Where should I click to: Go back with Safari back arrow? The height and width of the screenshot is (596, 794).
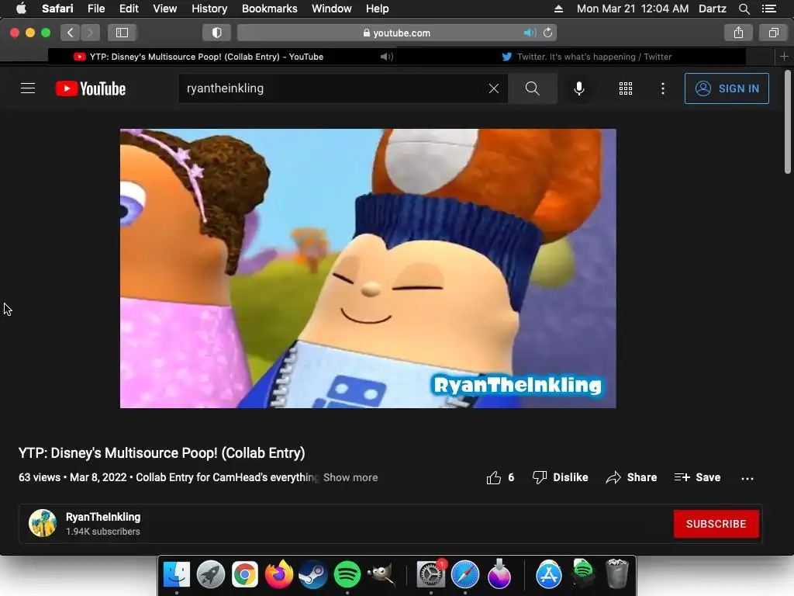[x=71, y=33]
